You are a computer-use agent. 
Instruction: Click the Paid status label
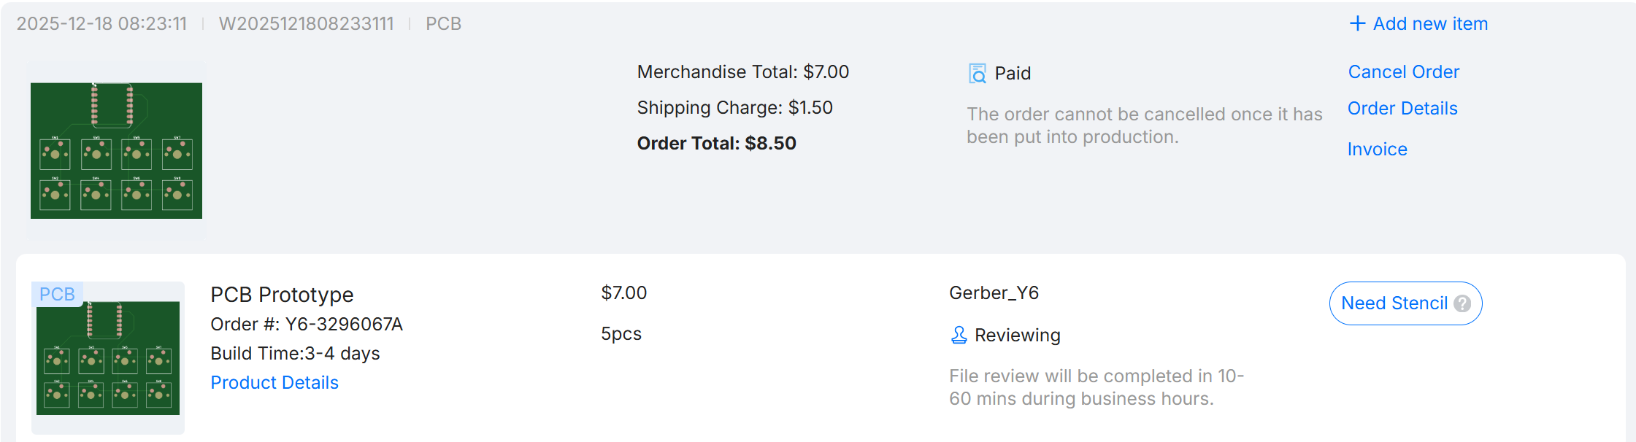pos(1013,74)
